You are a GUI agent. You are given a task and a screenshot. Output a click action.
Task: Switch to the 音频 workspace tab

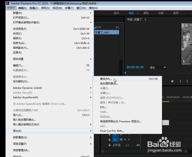(x=176, y=13)
